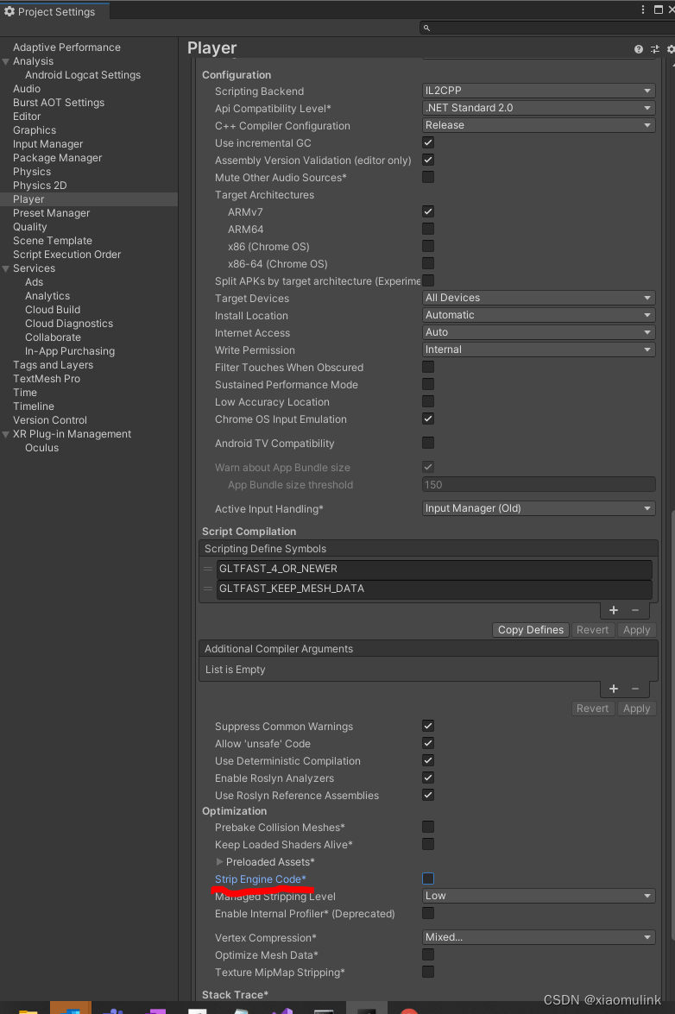Click the magnifier icon in the search bar
The height and width of the screenshot is (1014, 675).
click(x=426, y=27)
